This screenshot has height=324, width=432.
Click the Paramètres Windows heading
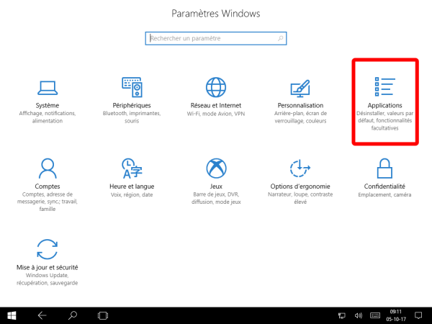point(216,14)
